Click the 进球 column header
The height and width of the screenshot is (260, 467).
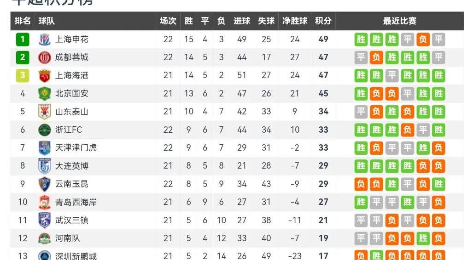[241, 21]
